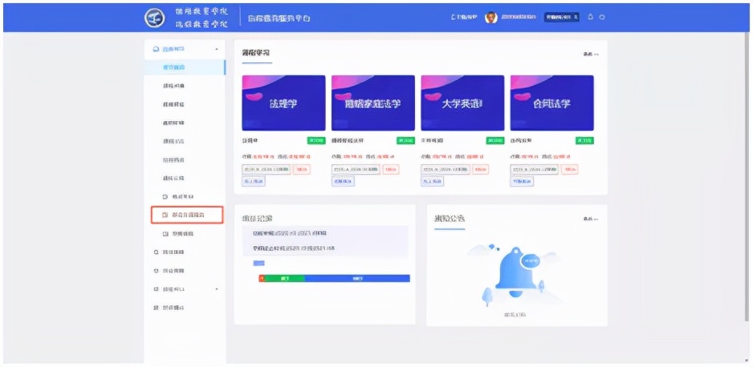Open notifications via the bell icon
Screen dimensions: 753x367
pyautogui.click(x=591, y=17)
